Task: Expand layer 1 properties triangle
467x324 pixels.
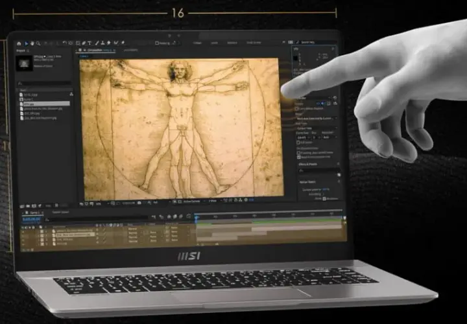Action: [38, 231]
